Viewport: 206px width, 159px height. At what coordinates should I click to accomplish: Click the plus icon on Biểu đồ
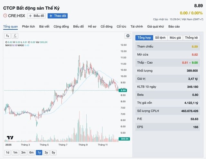30,15
